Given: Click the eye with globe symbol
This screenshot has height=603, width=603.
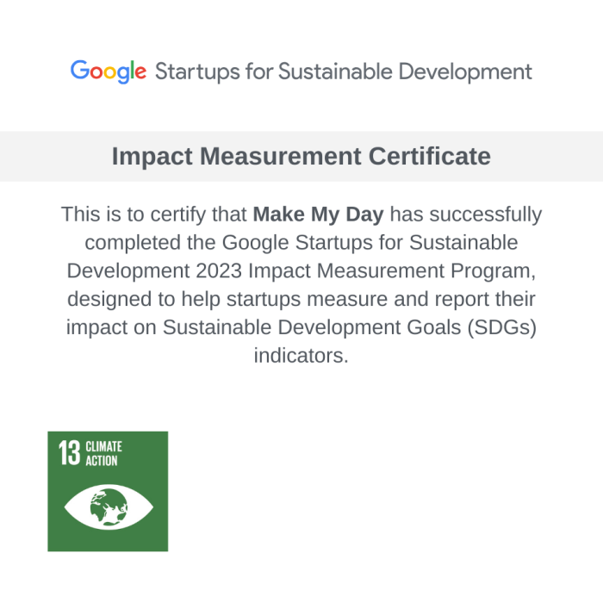Looking at the screenshot, I should [x=109, y=507].
